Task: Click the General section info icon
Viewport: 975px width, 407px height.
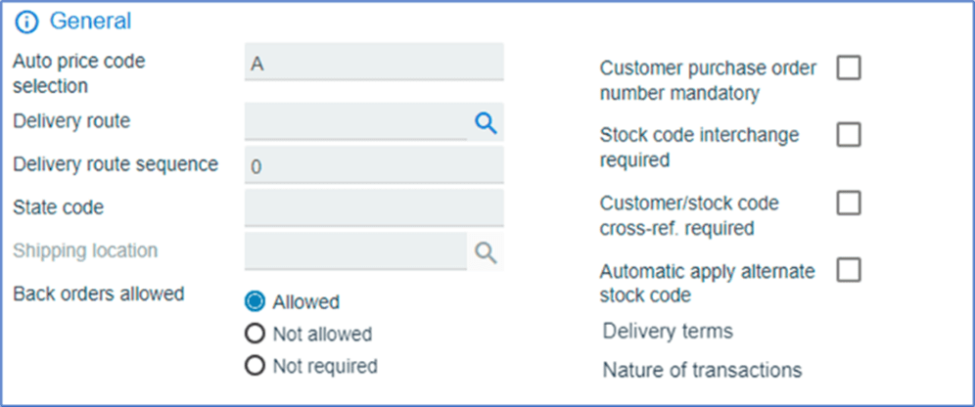Action: tap(27, 22)
